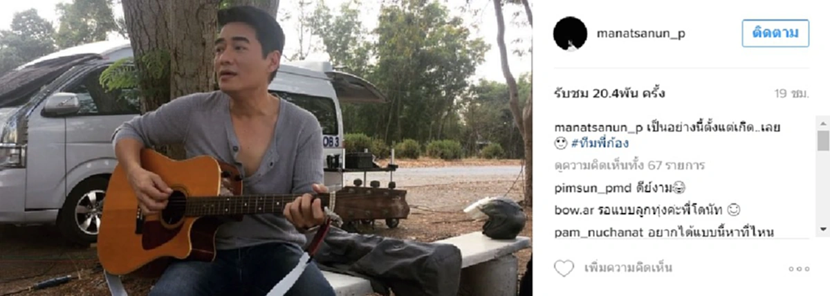Click the guitar video to play
This screenshot has width=830, height=296.
(x=266, y=148)
